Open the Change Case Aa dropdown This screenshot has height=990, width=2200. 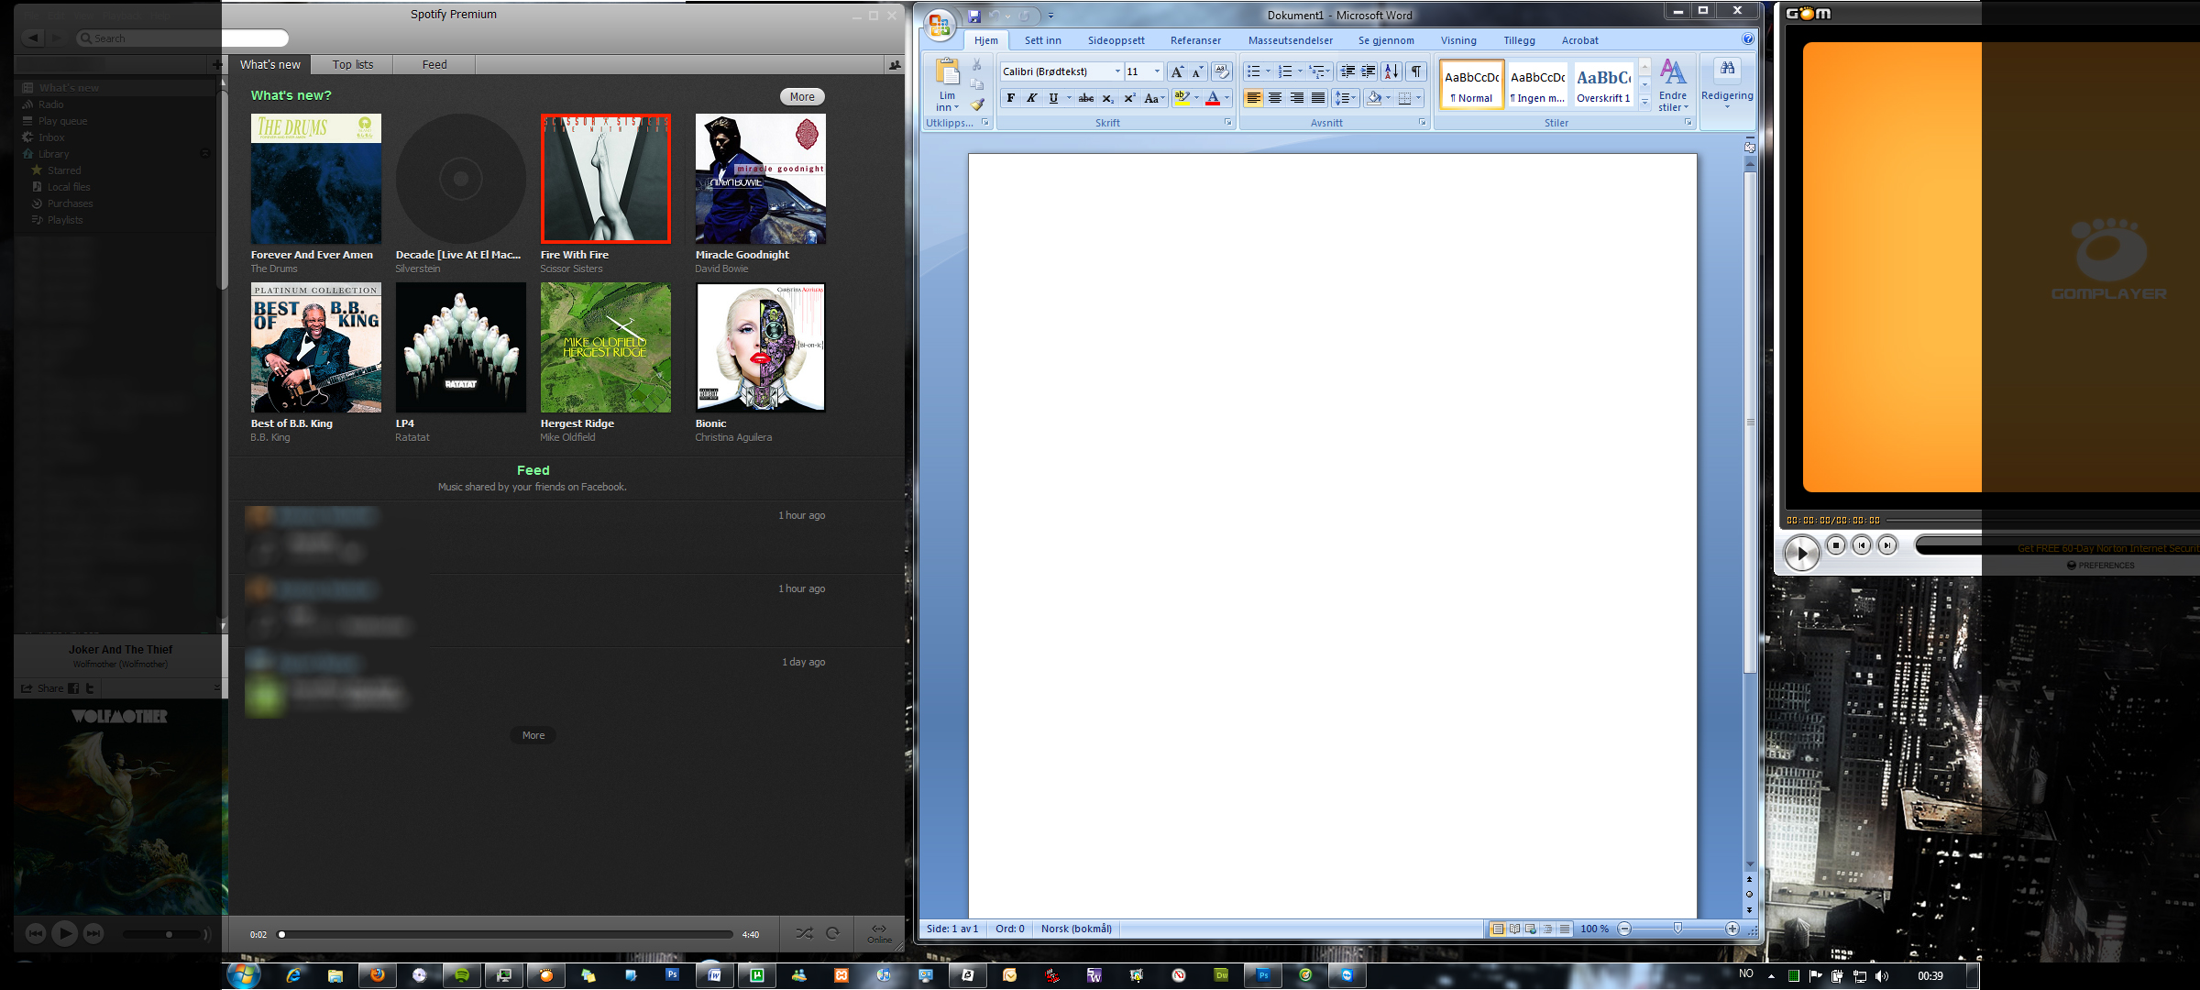pos(1153,98)
